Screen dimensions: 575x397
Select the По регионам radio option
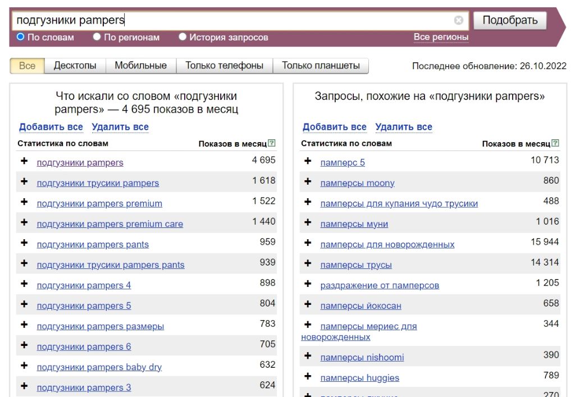pos(97,36)
